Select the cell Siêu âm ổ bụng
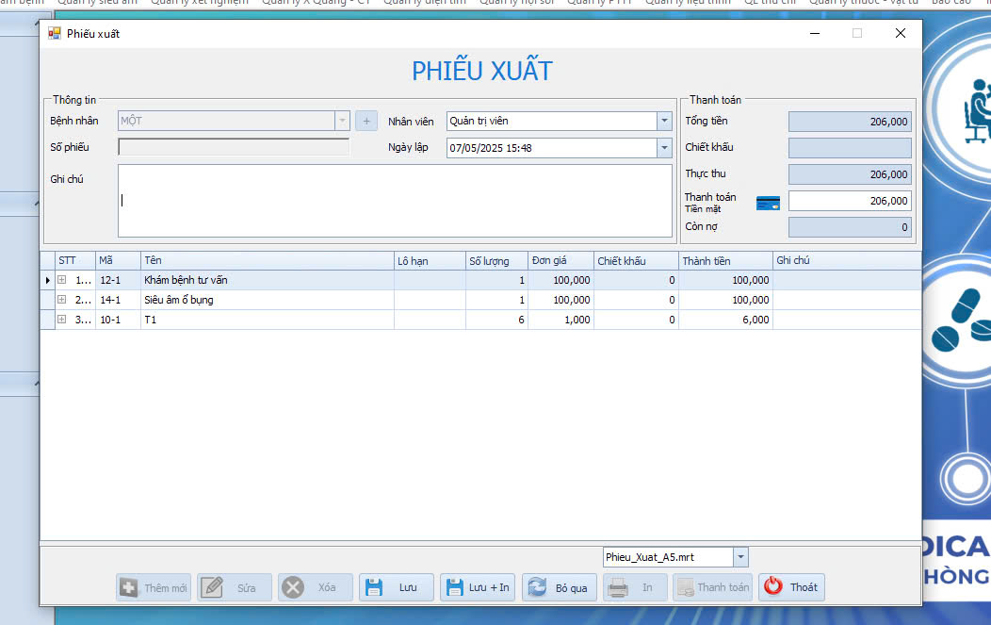 click(268, 299)
